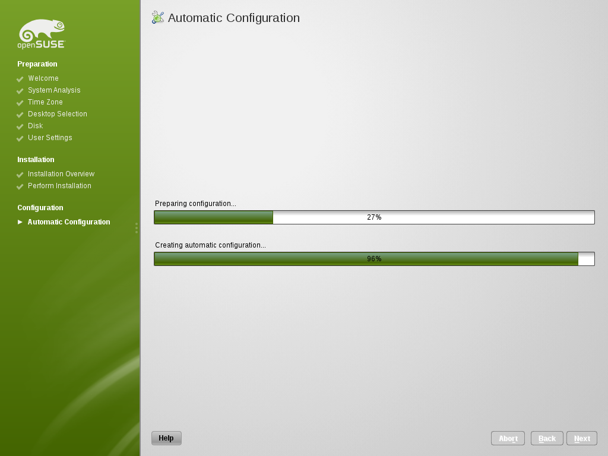Click the checkmark beside Desktop Selection
Image resolution: width=608 pixels, height=456 pixels.
click(20, 115)
